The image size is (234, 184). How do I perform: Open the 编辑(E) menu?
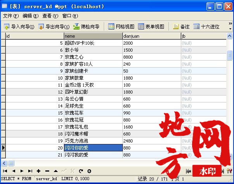(31, 16)
